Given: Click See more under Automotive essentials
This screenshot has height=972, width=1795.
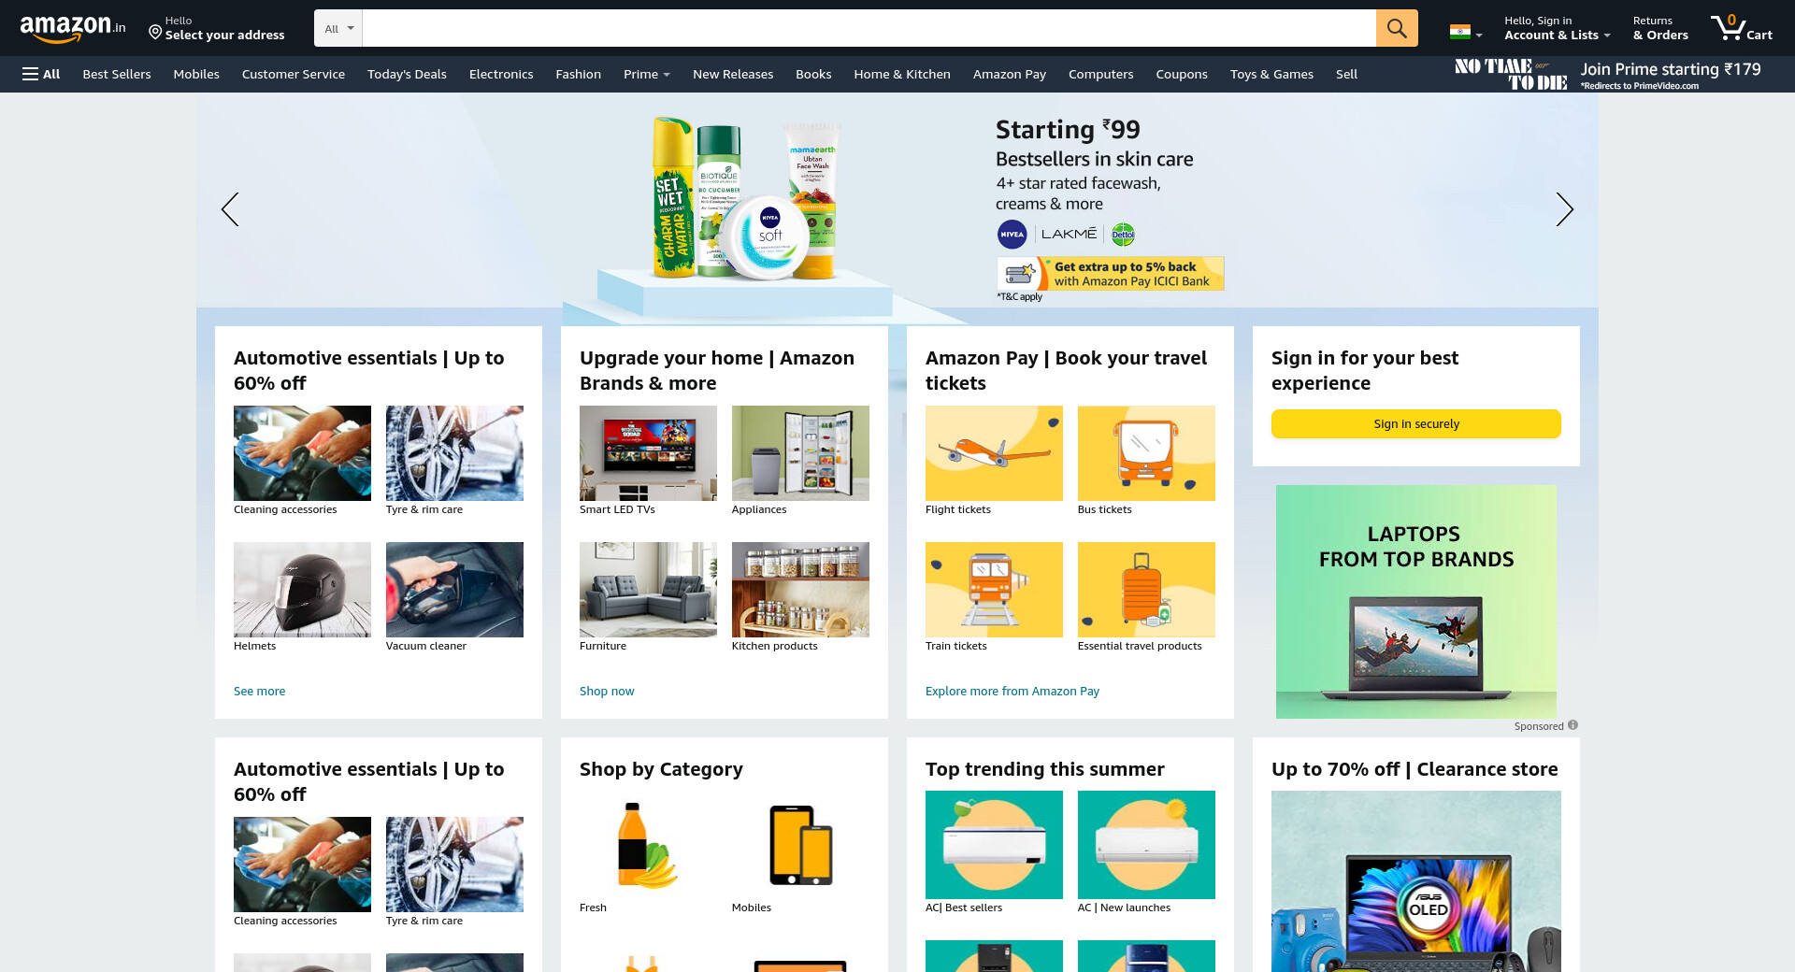Looking at the screenshot, I should click(260, 691).
